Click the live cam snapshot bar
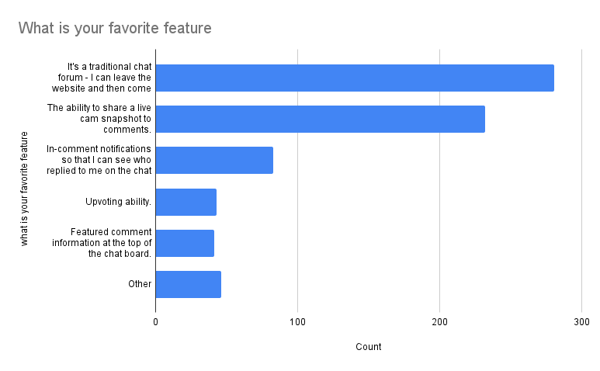 coord(320,119)
